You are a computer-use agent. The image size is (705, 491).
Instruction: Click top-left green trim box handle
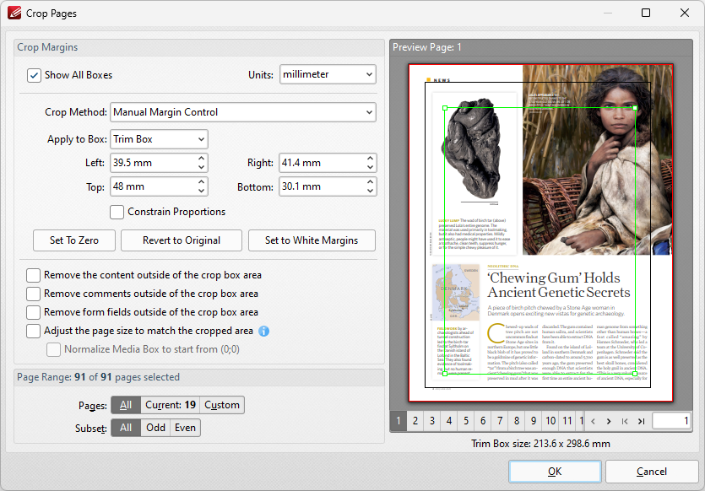(445, 108)
